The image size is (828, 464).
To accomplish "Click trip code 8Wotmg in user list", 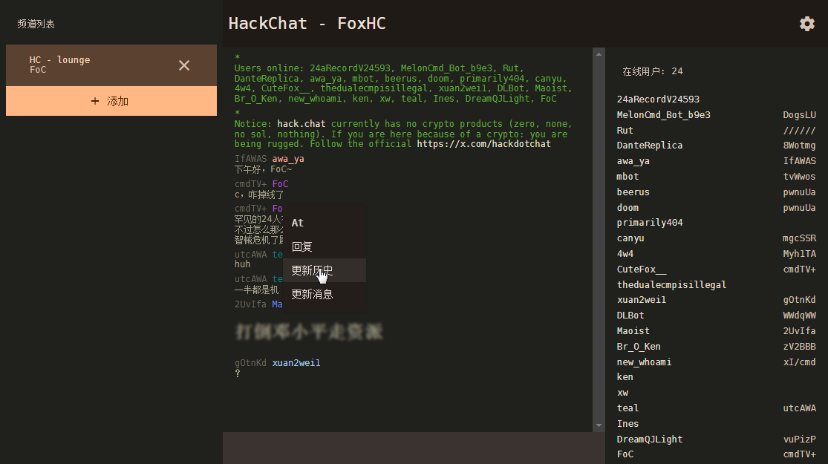I will point(800,146).
